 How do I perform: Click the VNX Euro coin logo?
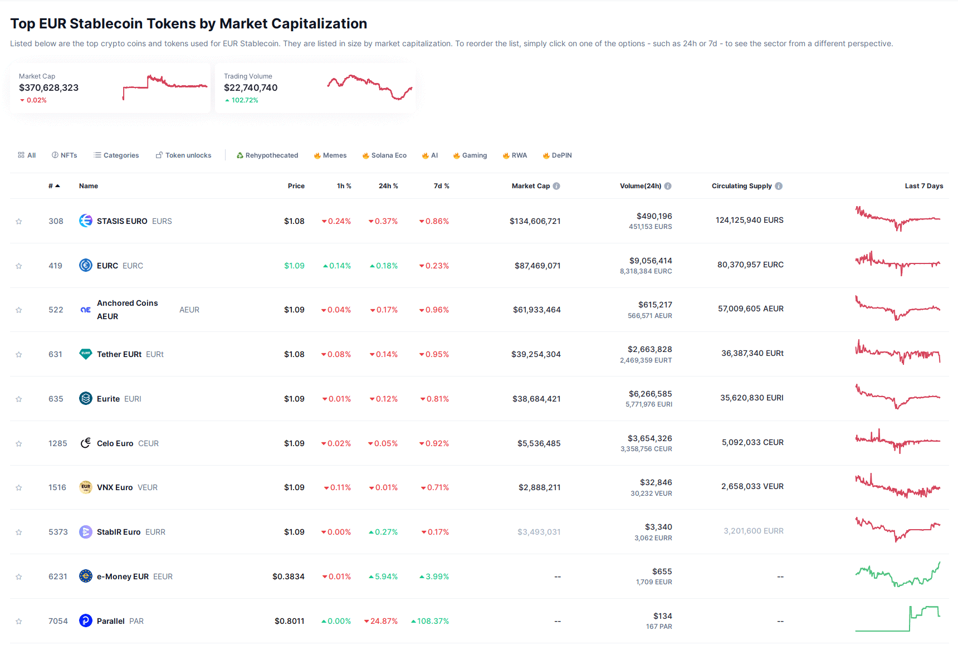(x=86, y=487)
